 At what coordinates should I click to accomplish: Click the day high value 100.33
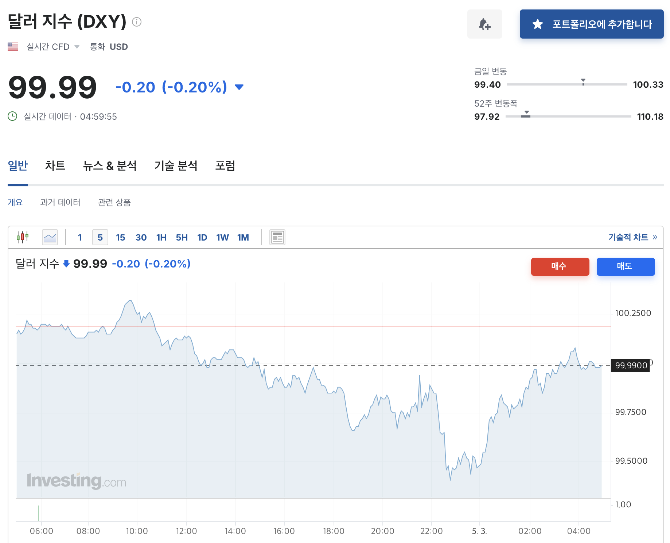tap(648, 84)
